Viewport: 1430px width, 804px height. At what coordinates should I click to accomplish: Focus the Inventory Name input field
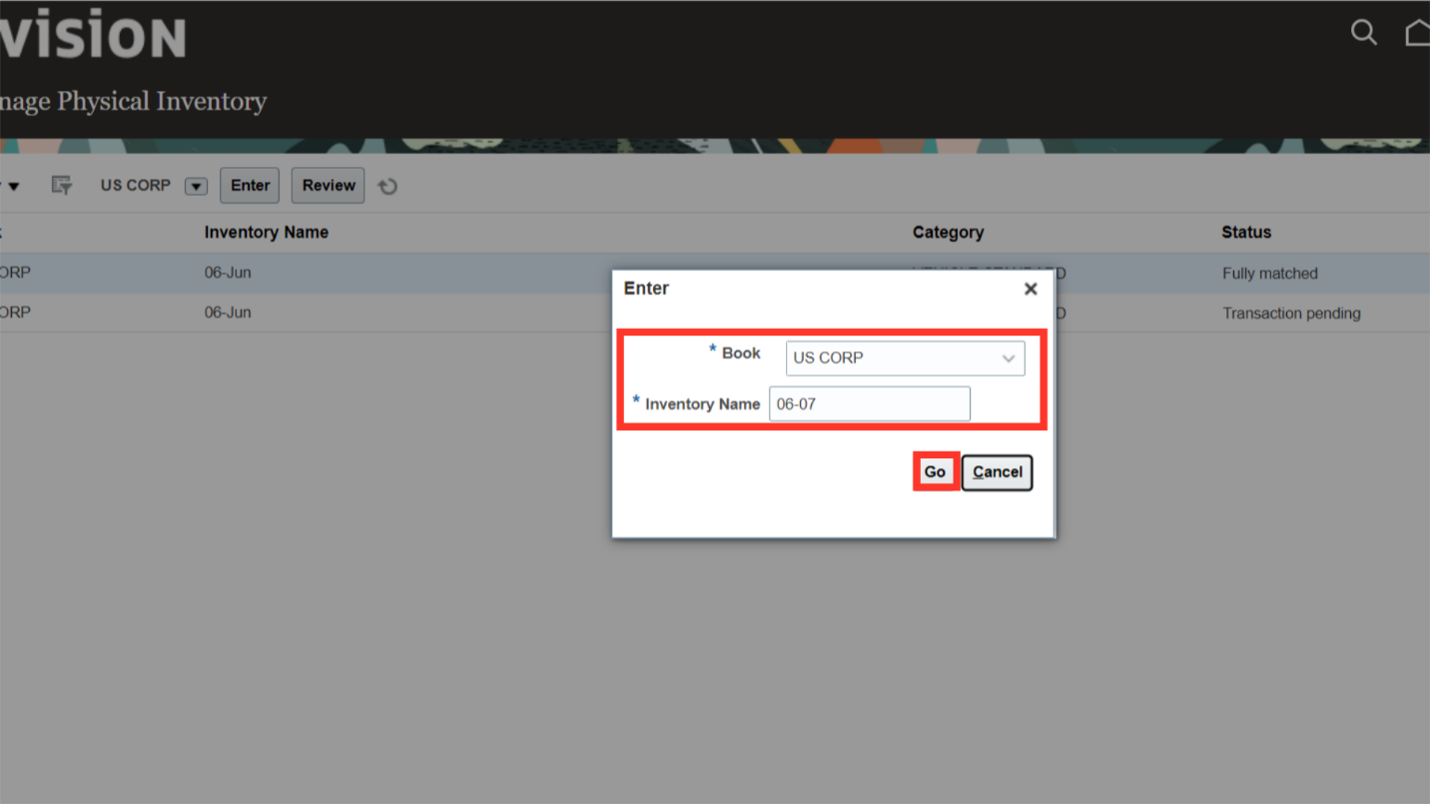click(870, 404)
